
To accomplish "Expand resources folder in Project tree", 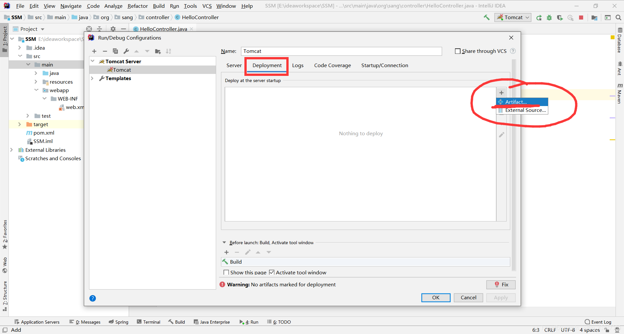I will coord(36,81).
